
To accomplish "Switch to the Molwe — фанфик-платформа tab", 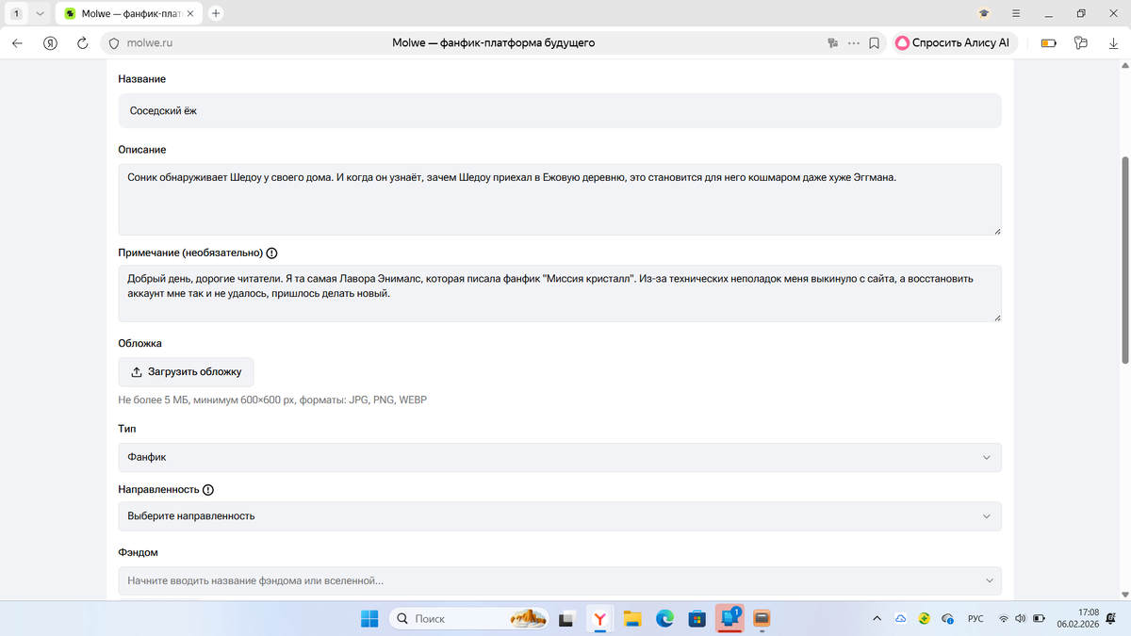I will [x=130, y=13].
